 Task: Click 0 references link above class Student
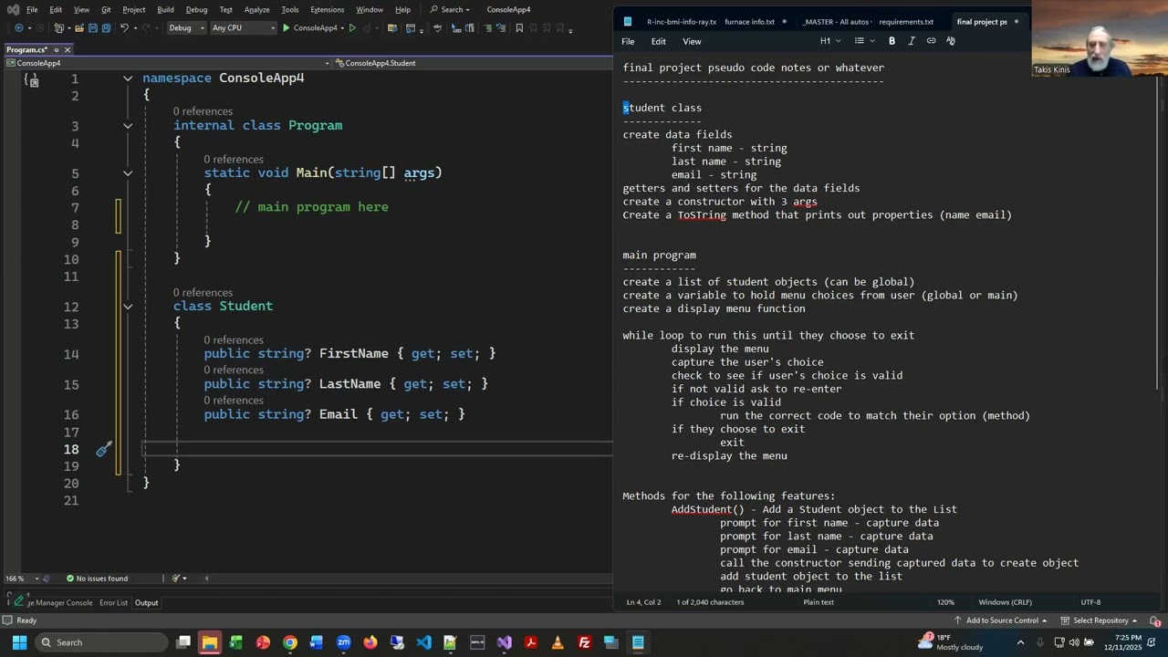203,293
